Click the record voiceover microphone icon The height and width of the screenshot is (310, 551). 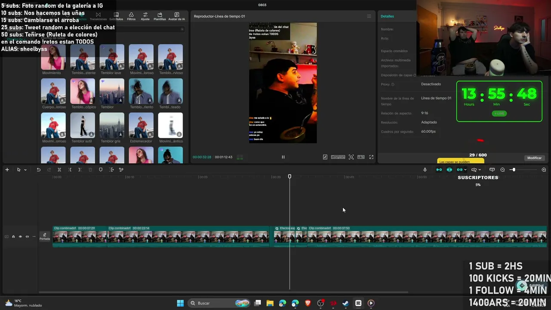pyautogui.click(x=425, y=170)
